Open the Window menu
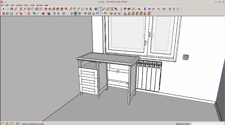 click(x=40, y=5)
